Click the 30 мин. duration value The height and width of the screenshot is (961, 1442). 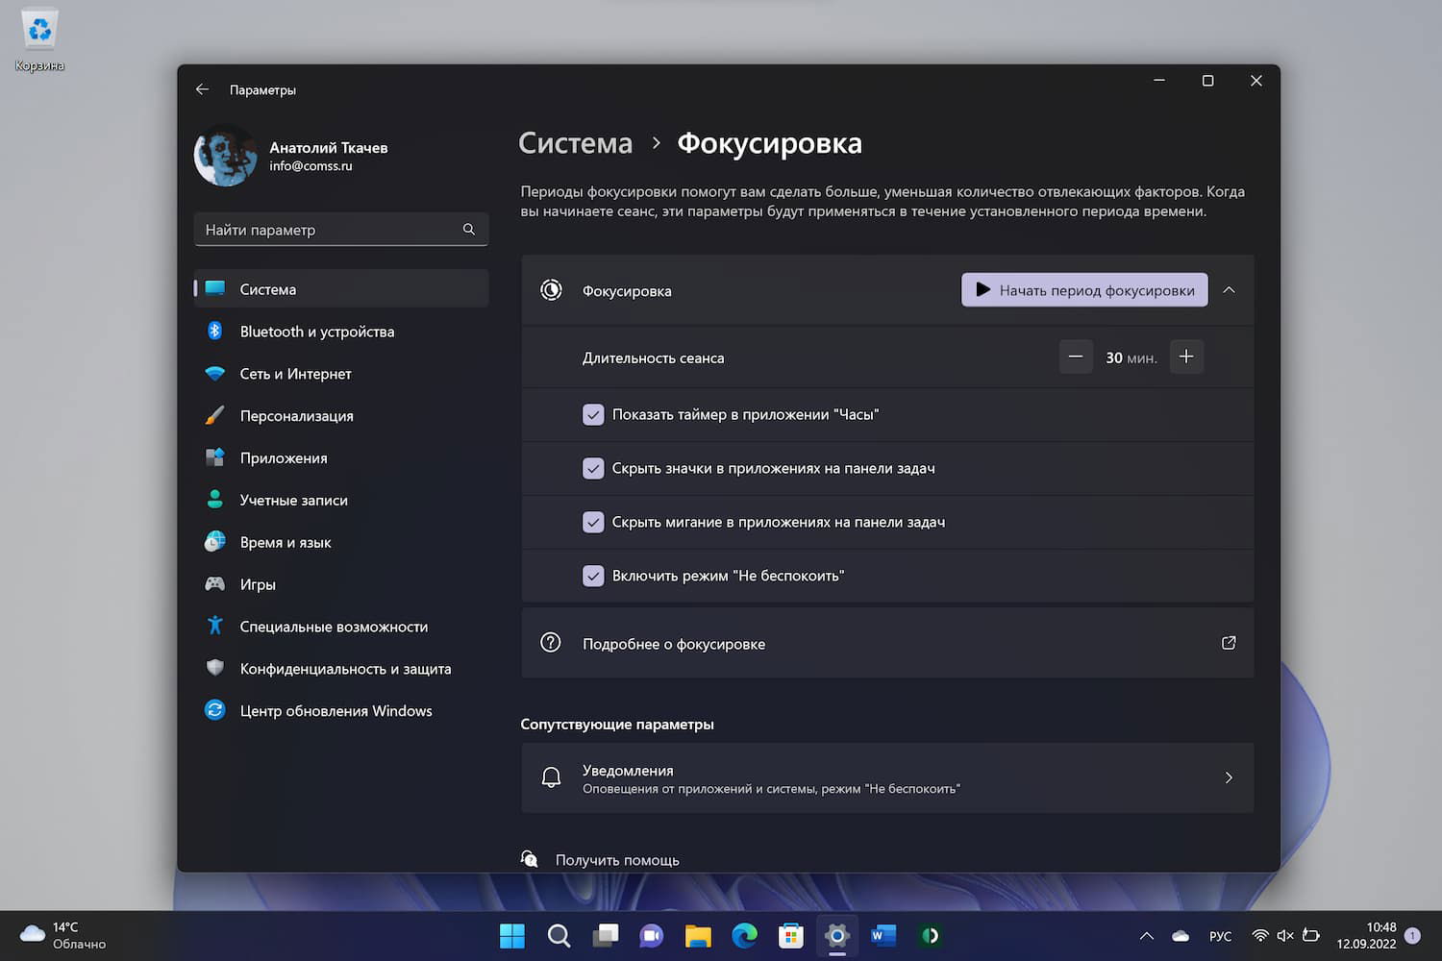point(1131,357)
